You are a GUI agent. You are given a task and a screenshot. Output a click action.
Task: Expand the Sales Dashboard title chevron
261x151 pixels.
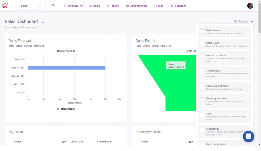[43, 22]
